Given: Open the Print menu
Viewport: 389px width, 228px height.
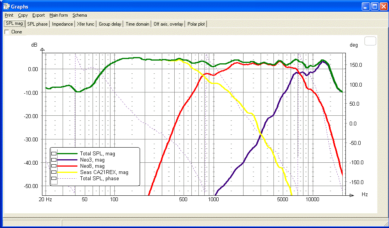Looking at the screenshot, I should (9, 16).
